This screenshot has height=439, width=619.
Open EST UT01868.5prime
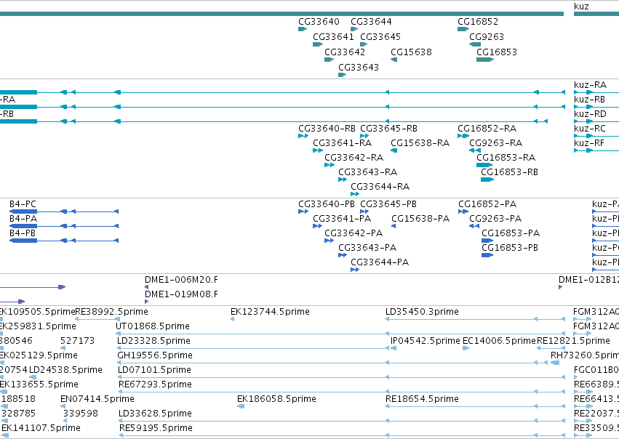tap(152, 326)
